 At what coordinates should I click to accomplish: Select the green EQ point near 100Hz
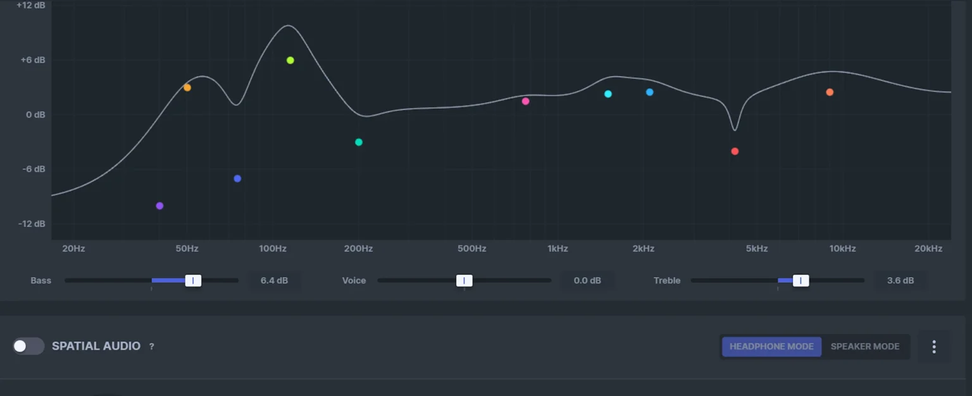[290, 59]
